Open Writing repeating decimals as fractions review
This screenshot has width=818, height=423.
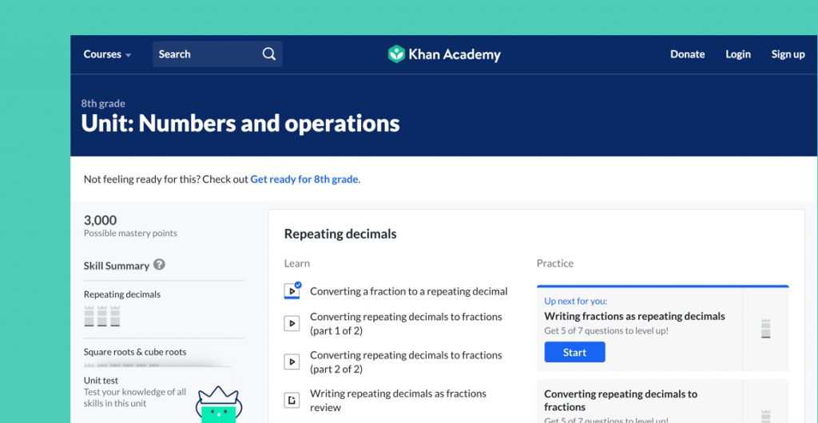398,400
